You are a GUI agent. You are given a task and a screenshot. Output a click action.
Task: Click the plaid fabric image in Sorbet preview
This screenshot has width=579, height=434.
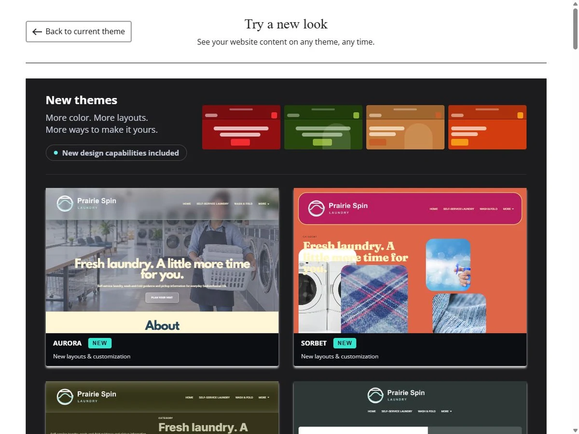(374, 299)
